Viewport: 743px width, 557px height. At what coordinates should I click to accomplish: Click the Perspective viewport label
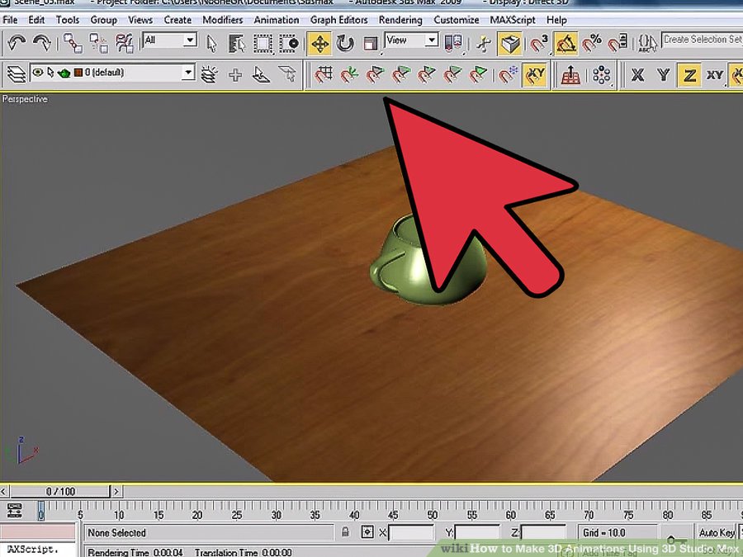(25, 99)
